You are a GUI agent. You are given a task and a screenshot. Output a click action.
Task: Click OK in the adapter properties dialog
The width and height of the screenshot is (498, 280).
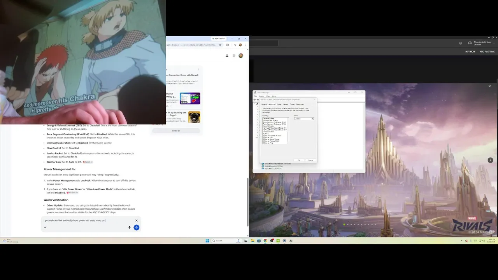[299, 160]
